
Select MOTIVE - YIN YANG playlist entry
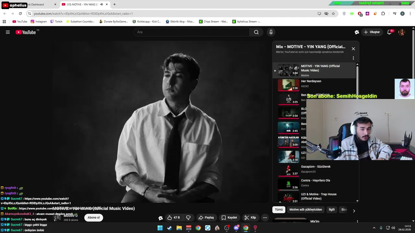[314, 71]
